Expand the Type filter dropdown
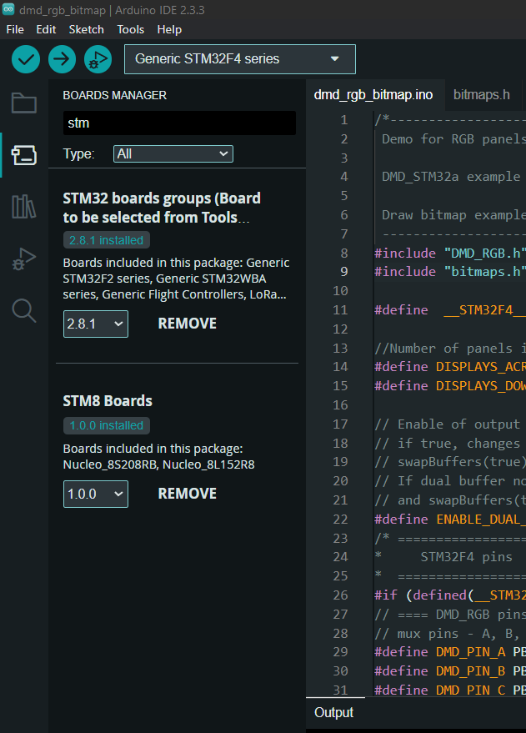This screenshot has height=733, width=526. [x=173, y=153]
